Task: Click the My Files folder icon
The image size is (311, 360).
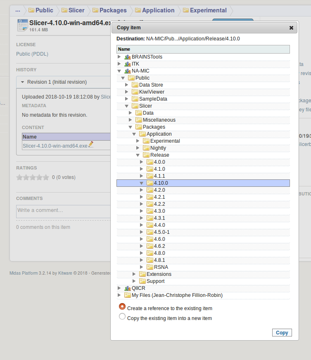Action: point(128,295)
